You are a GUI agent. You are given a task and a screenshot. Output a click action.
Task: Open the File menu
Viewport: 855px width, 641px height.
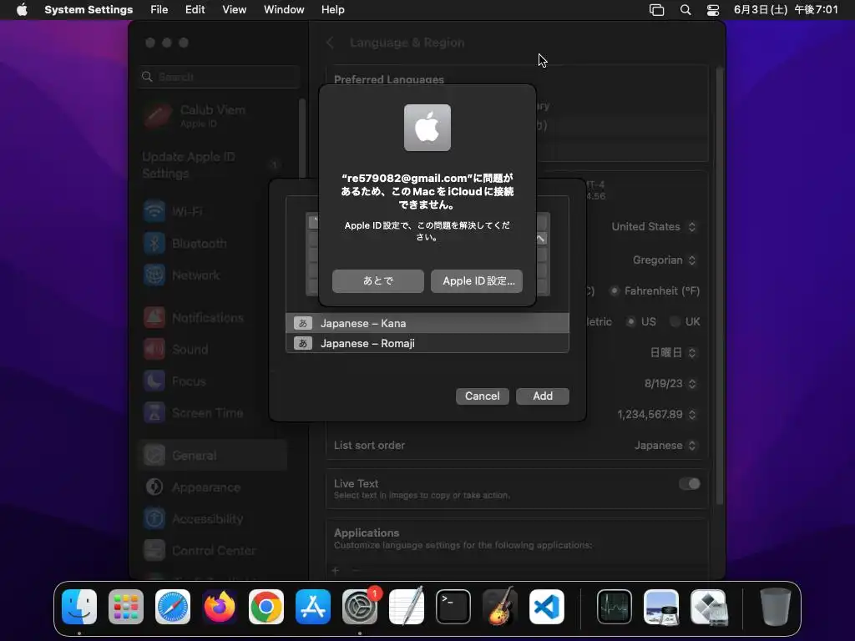click(x=159, y=10)
